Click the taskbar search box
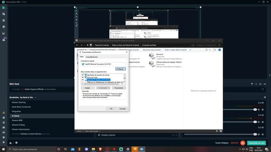 point(31,149)
